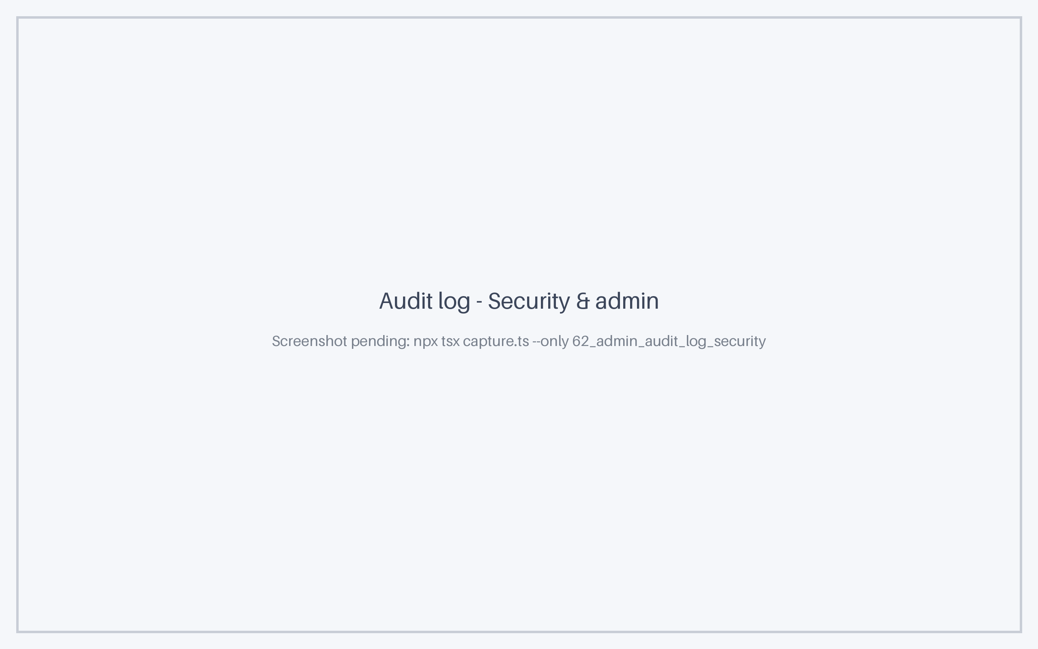Click the "Audit log - Security & admin" heading
Screen dimensions: 1038x649
pos(519,301)
